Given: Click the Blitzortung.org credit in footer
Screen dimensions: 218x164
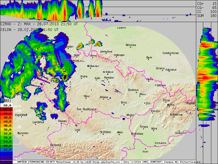Looking at the screenshot, I should 191,162.
